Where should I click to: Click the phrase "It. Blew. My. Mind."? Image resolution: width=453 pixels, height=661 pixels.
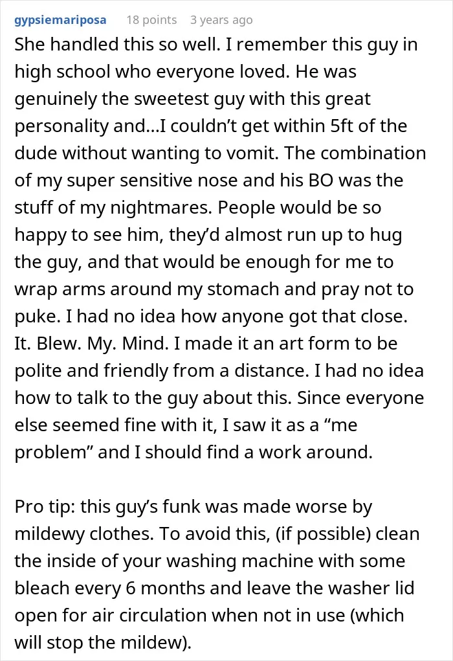click(x=91, y=344)
